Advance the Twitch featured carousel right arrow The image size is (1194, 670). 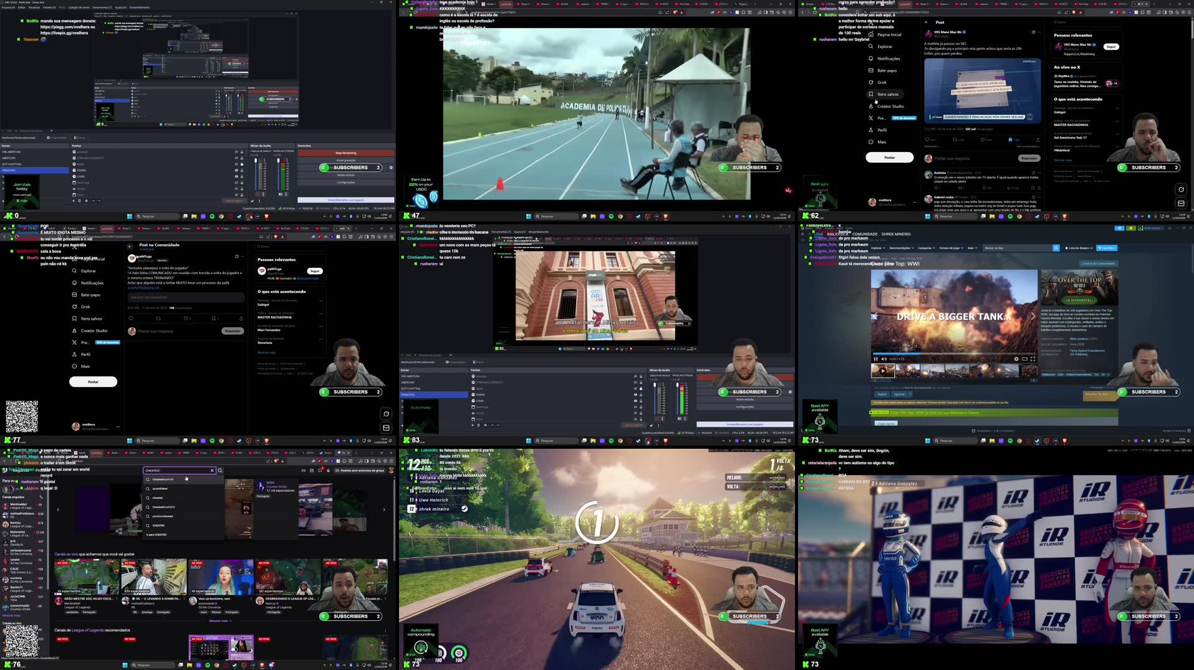(x=383, y=510)
